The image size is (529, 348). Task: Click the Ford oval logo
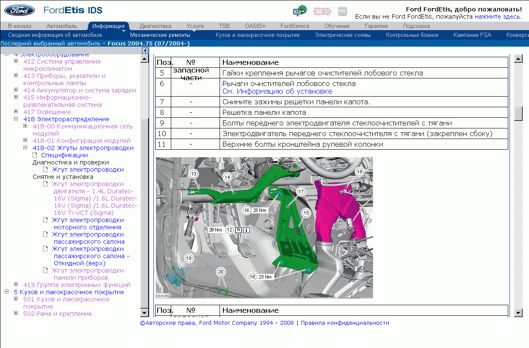point(18,10)
